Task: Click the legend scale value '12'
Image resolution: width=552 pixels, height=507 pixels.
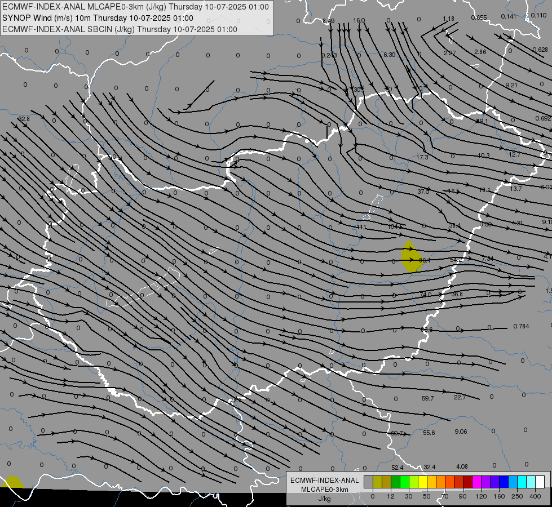Action: (x=390, y=496)
